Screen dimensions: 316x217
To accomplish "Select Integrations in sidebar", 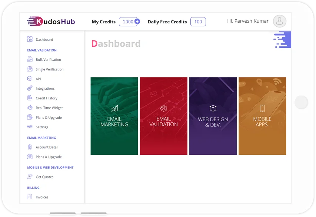I will [45, 88].
